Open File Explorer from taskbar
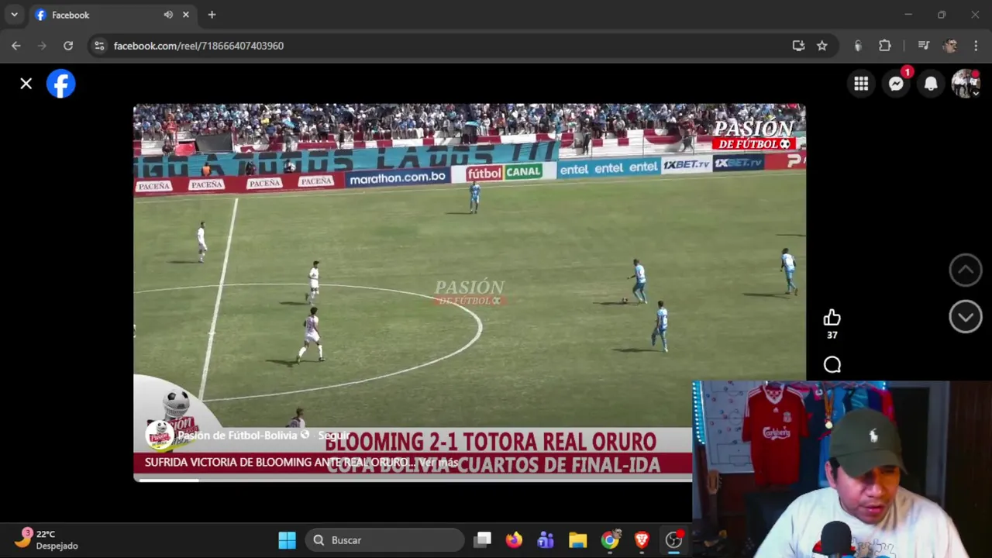The width and height of the screenshot is (992, 558). click(577, 540)
